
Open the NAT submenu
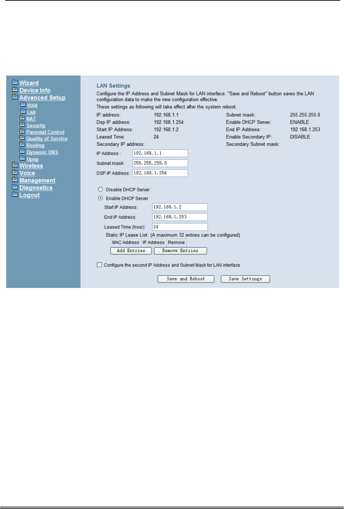coord(31,119)
